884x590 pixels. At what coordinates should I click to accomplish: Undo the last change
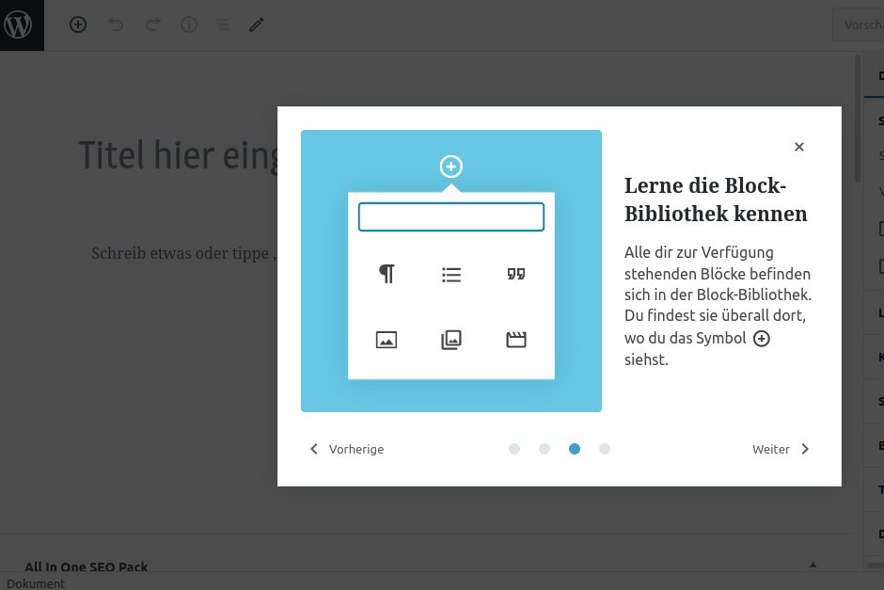point(116,24)
